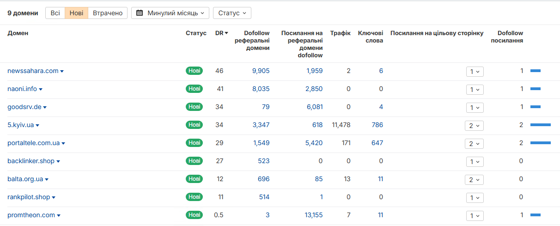Click 786 keywords value

click(x=377, y=125)
